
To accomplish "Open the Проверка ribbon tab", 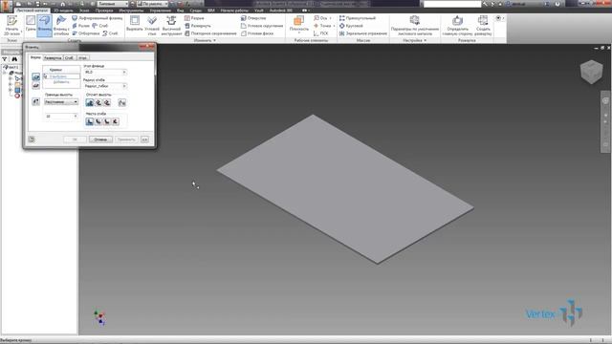I will [104, 11].
